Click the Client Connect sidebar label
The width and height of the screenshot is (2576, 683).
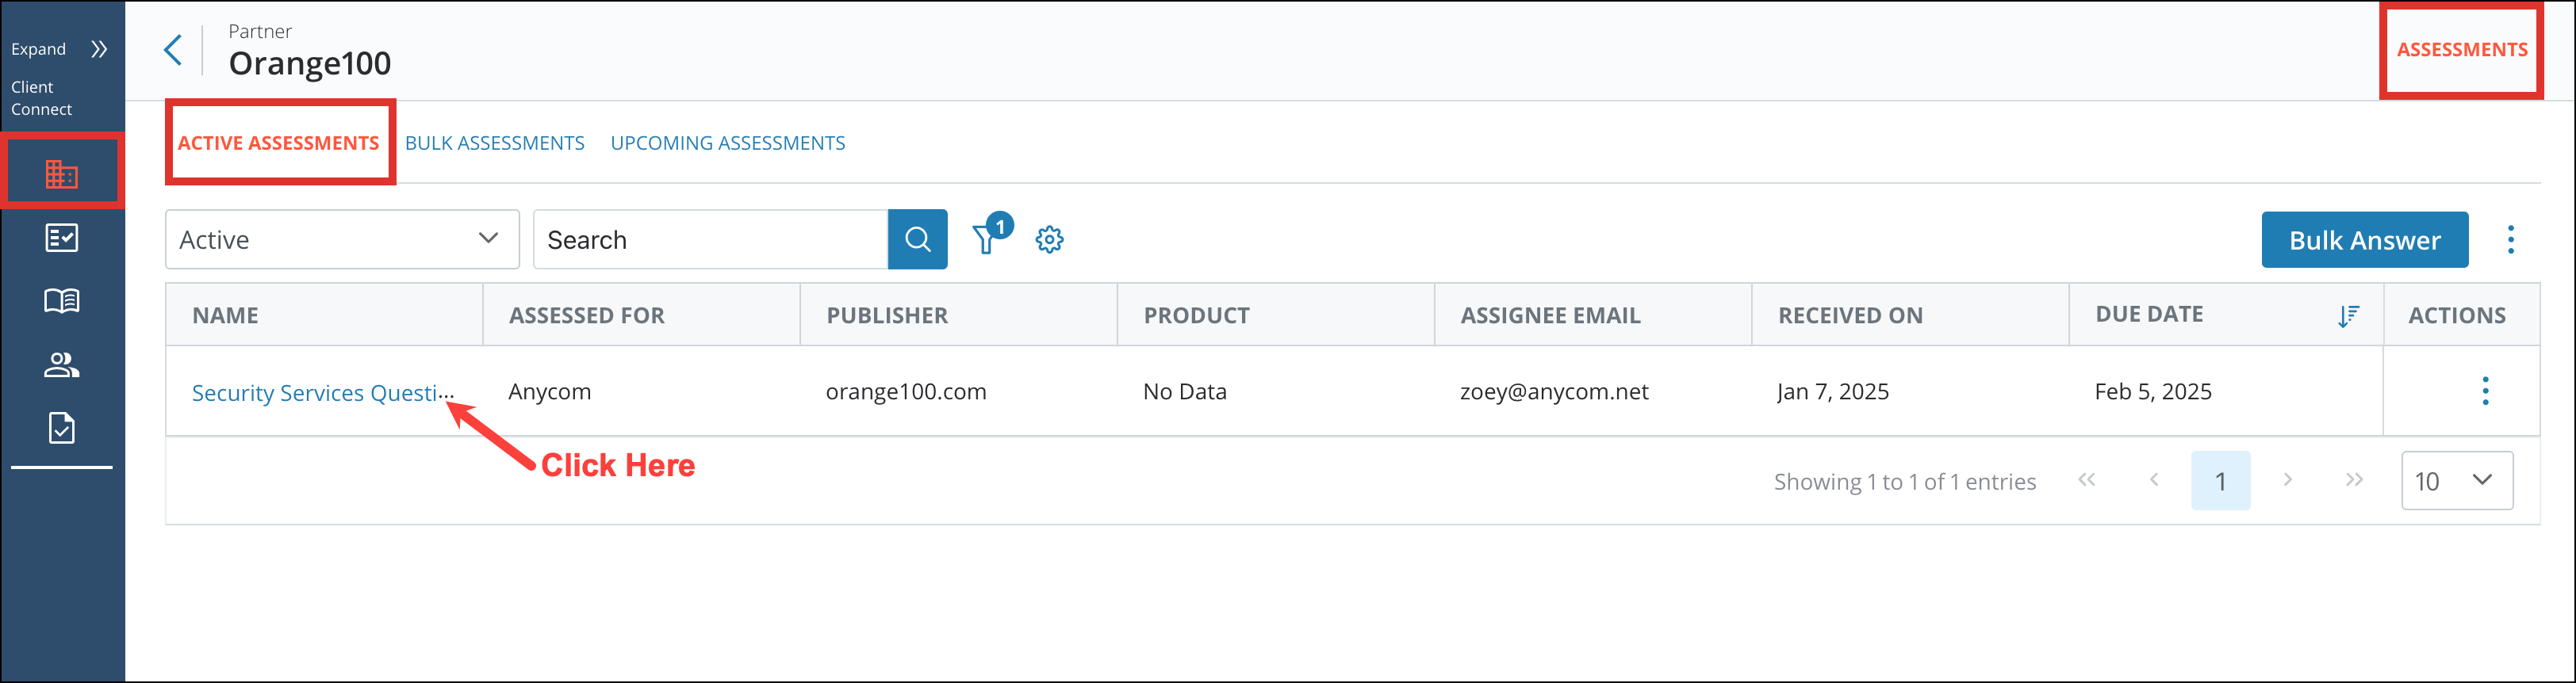click(41, 98)
